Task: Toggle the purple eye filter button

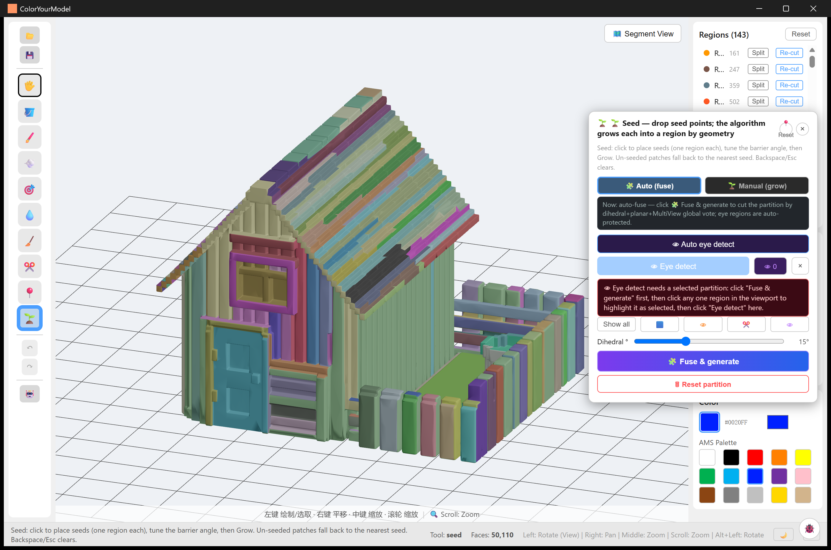Action: (790, 325)
